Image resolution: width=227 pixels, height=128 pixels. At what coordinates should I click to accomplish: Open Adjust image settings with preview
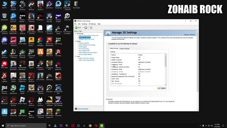pos(88,36)
